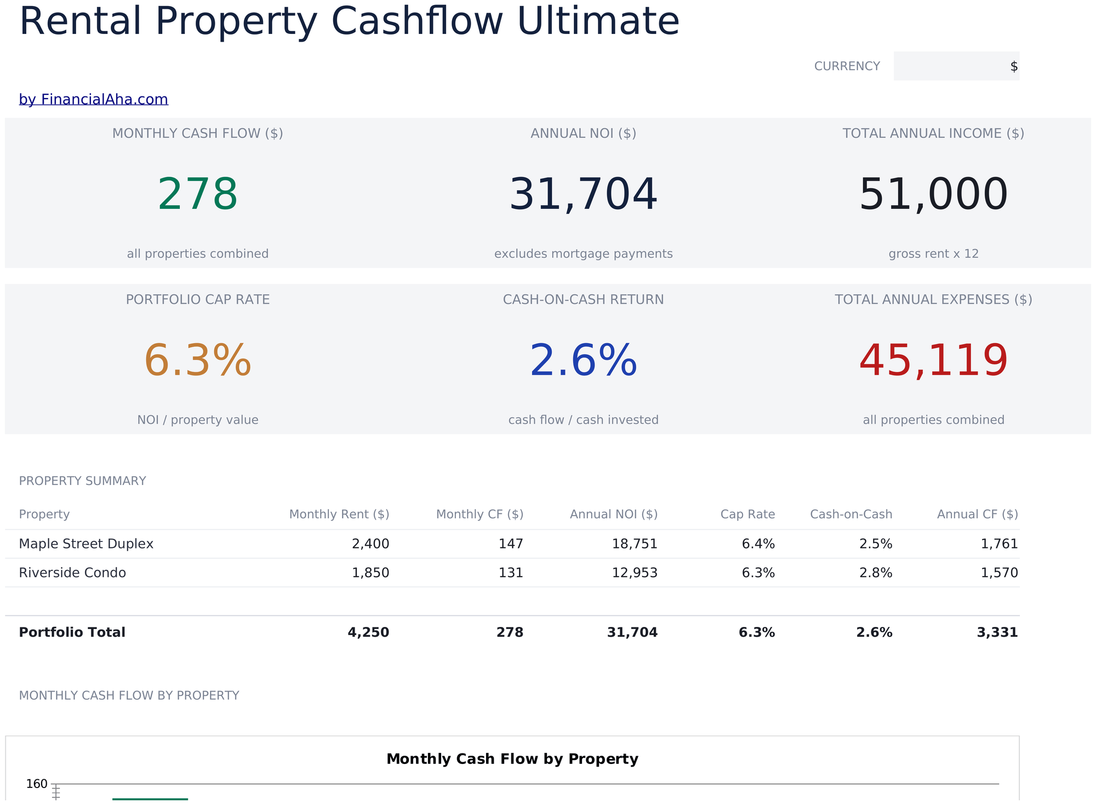Select Maple Street Duplex monthly CF 147

tap(511, 544)
